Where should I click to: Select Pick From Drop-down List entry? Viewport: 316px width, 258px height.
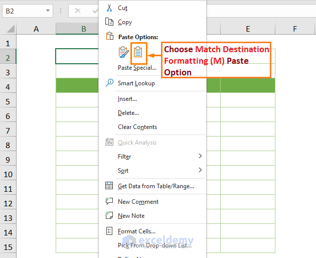click(154, 245)
